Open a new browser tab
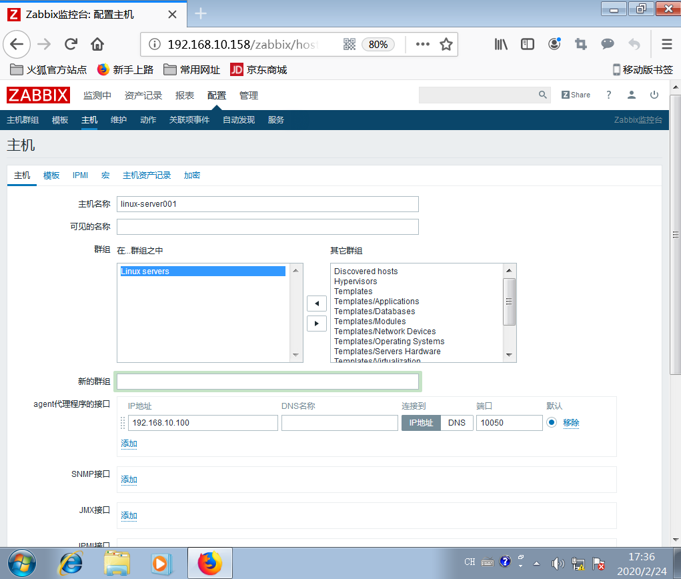The image size is (681, 579). (x=200, y=14)
